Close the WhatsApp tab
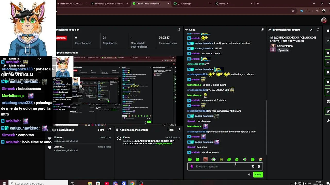 point(210,4)
